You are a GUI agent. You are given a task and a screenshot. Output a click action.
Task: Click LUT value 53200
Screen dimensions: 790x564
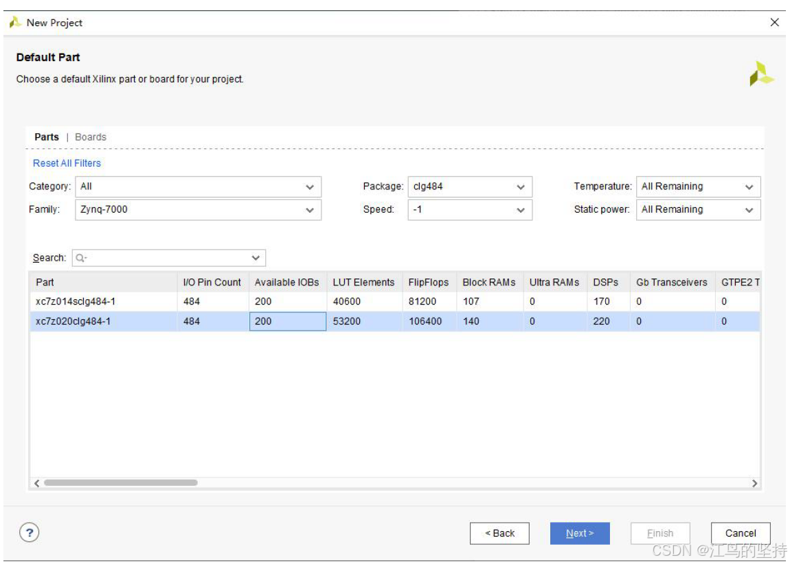tap(347, 321)
